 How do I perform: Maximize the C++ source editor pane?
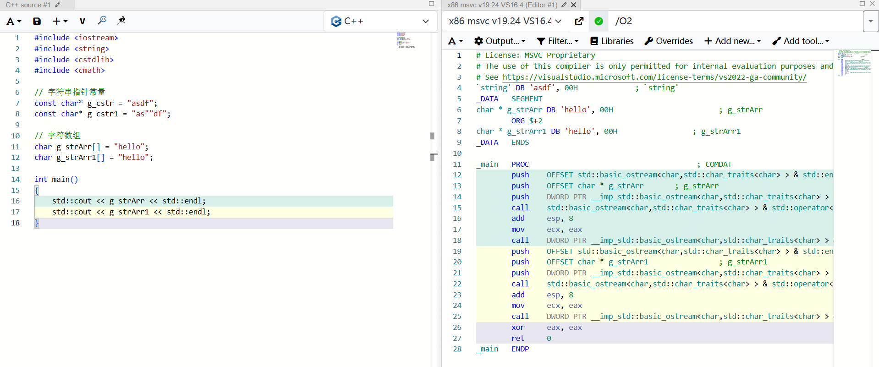click(431, 4)
